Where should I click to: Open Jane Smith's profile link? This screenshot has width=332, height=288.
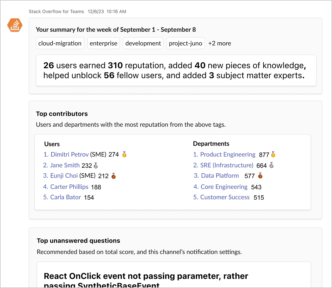pos(65,165)
